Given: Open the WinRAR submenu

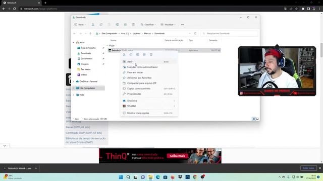Looking at the screenshot, I should (x=149, y=106).
